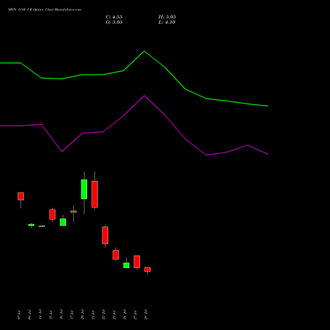Viewport: 330px width, 330px height.
Task: Click the '15 Jul' date label
Action: click(51, 315)
